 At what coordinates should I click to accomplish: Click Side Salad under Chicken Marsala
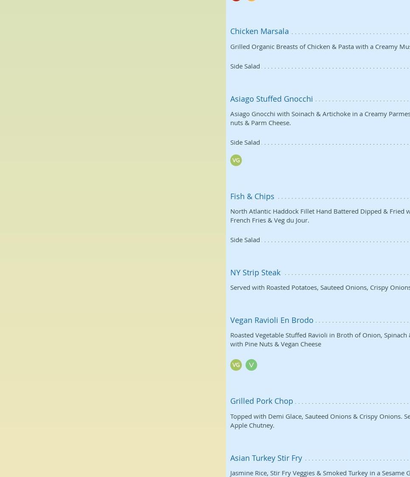pyautogui.click(x=245, y=66)
